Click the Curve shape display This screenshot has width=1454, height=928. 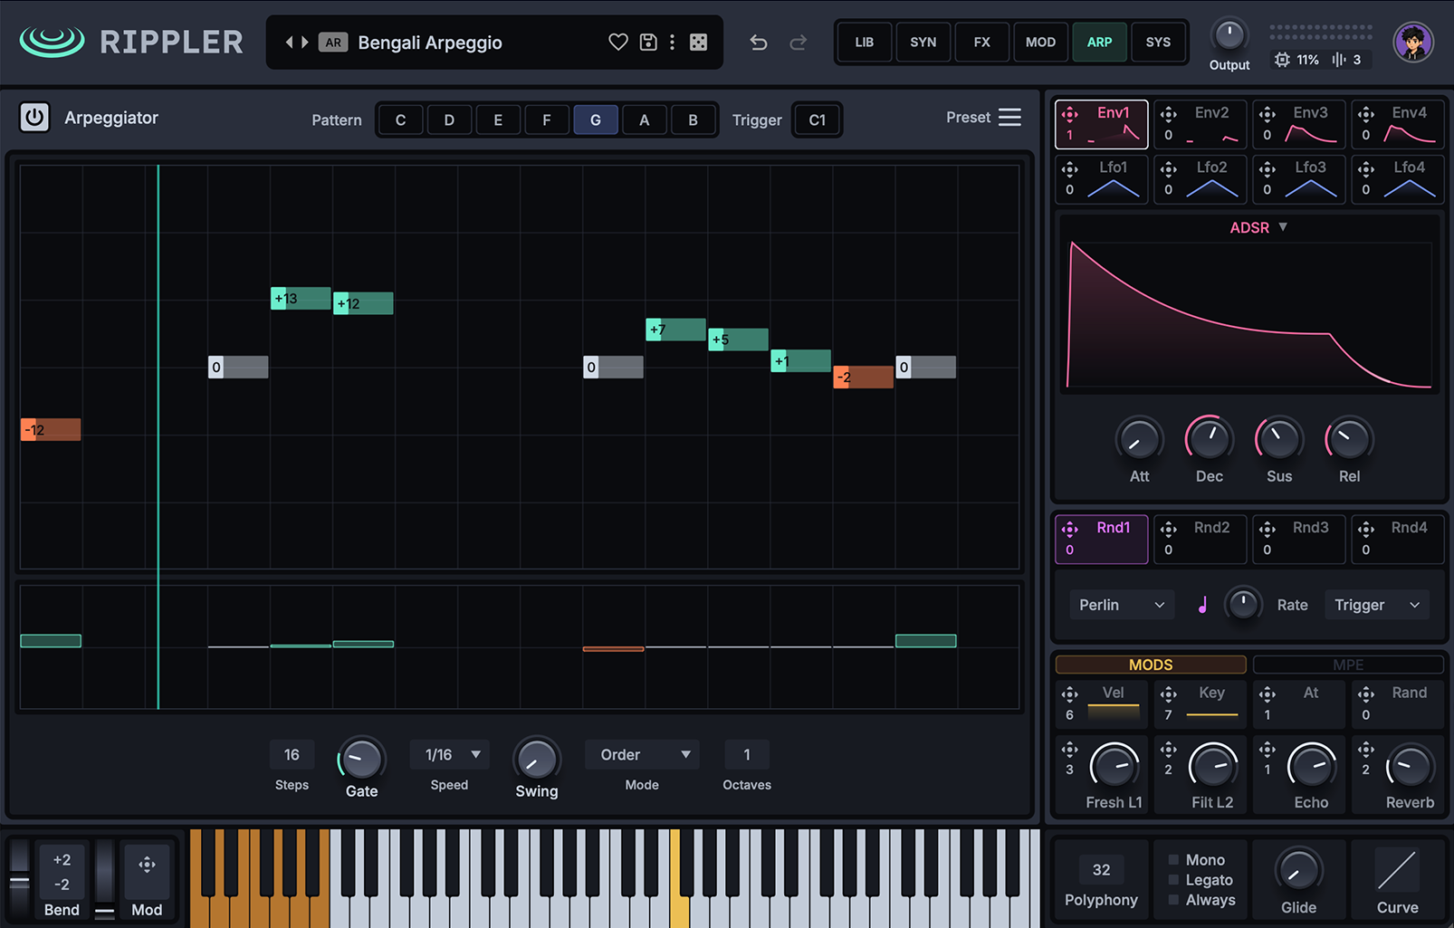pyautogui.click(x=1397, y=869)
